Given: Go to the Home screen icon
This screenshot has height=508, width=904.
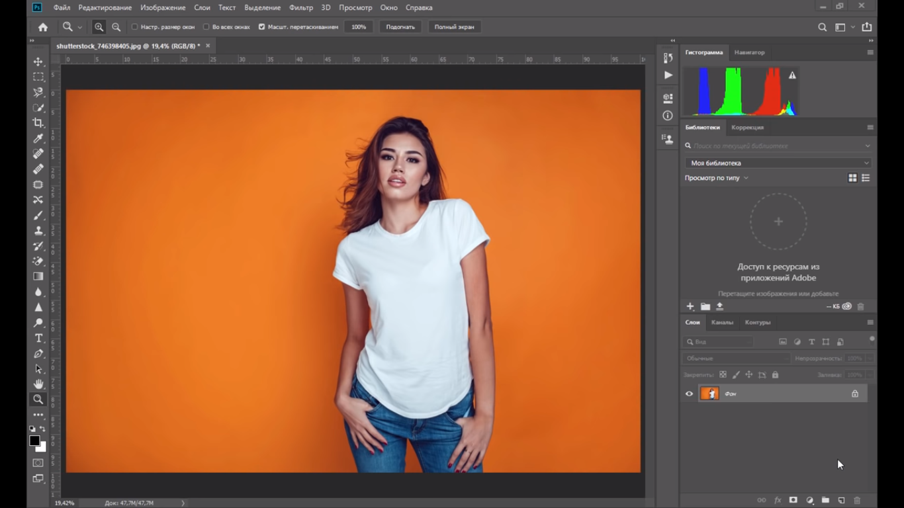Looking at the screenshot, I should click(x=43, y=27).
